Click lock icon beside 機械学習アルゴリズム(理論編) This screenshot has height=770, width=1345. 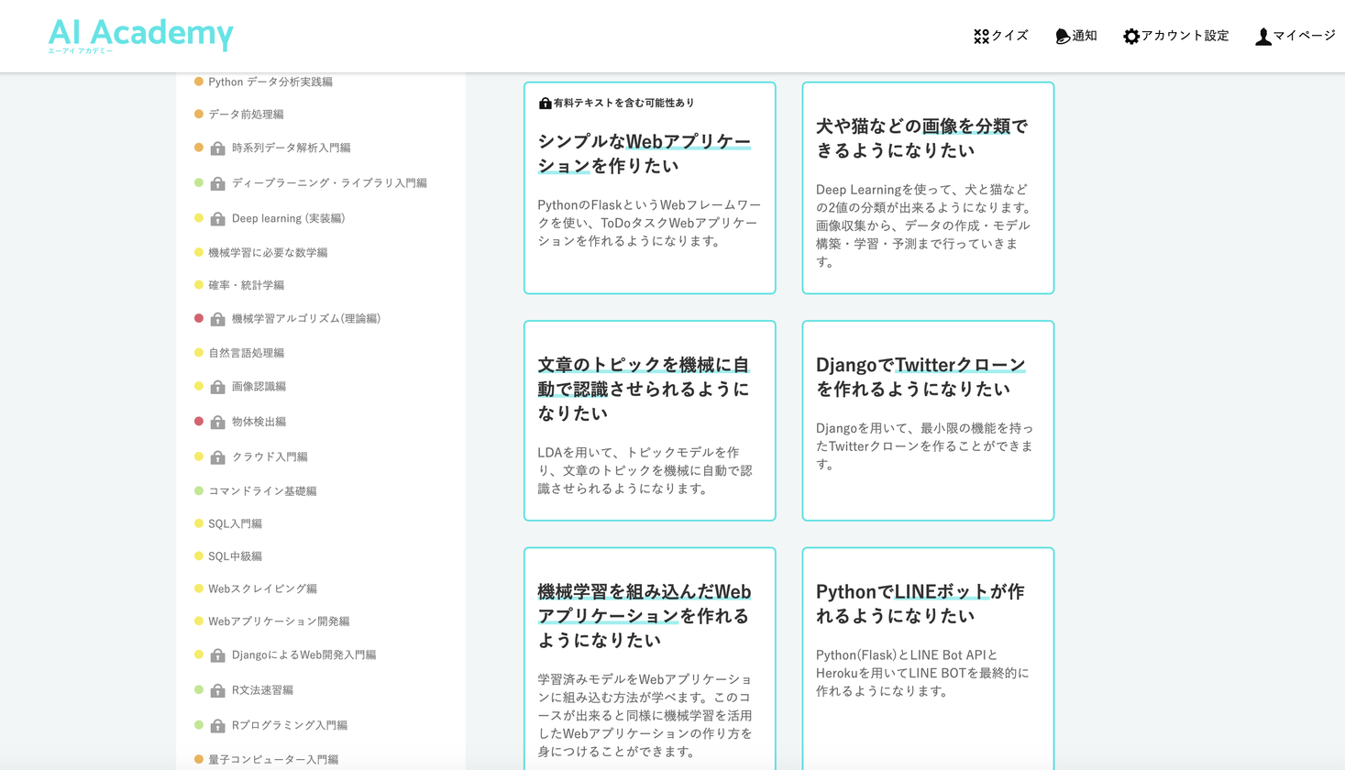coord(217,319)
